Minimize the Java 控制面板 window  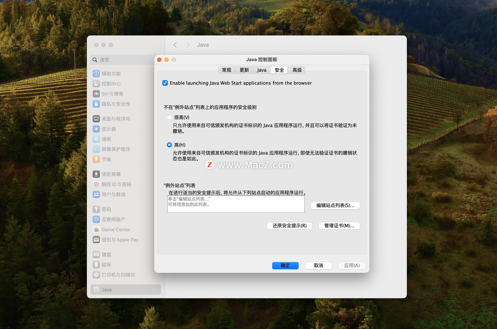pyautogui.click(x=166, y=60)
